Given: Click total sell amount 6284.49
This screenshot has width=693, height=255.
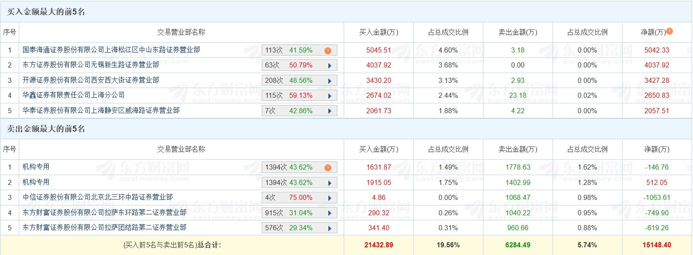Looking at the screenshot, I should 518,245.
